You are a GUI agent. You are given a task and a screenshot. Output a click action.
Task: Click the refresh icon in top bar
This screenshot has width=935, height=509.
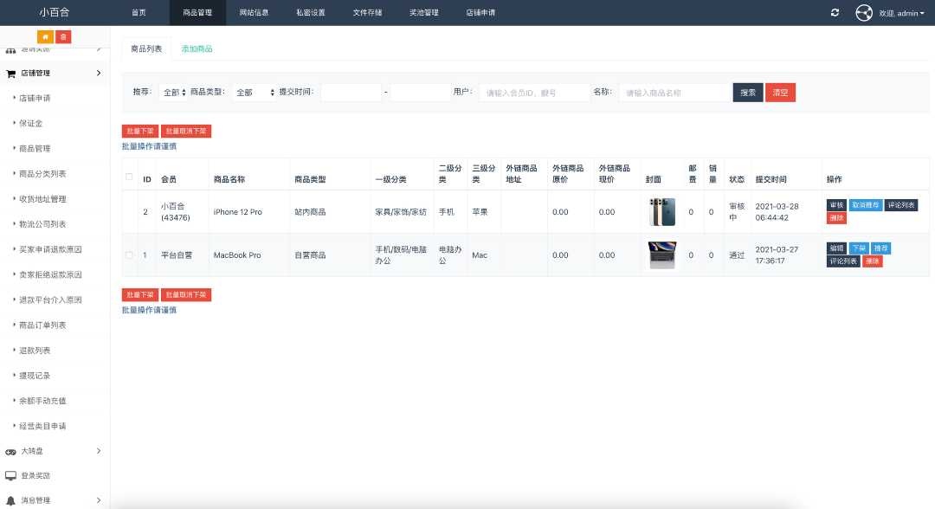click(x=834, y=12)
